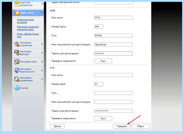Expand the Настройки безопасности chevron
Image resolution: width=184 pixels, height=133 pixels.
(42, 70)
